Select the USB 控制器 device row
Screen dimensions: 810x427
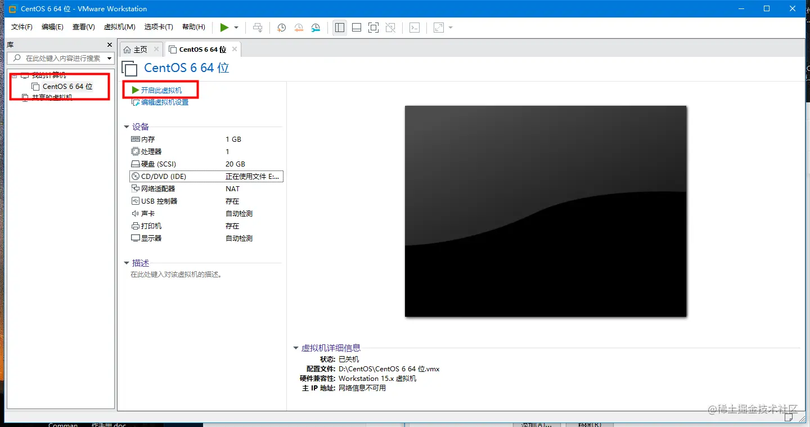pos(206,201)
